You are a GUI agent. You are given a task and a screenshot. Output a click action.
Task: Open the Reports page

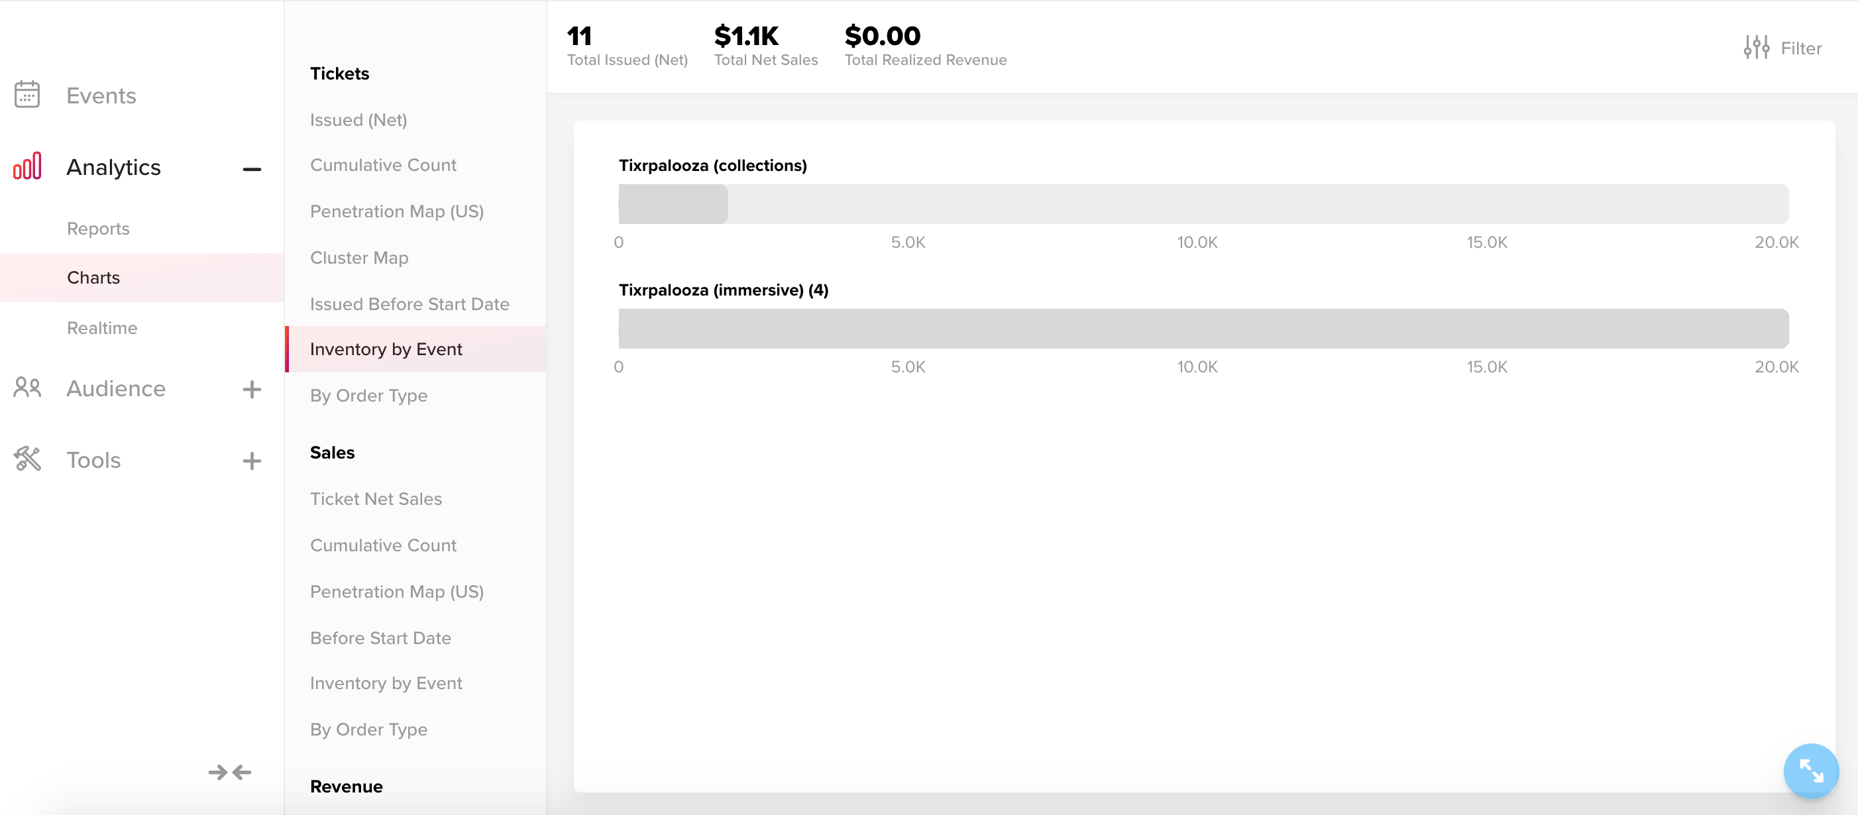[98, 228]
